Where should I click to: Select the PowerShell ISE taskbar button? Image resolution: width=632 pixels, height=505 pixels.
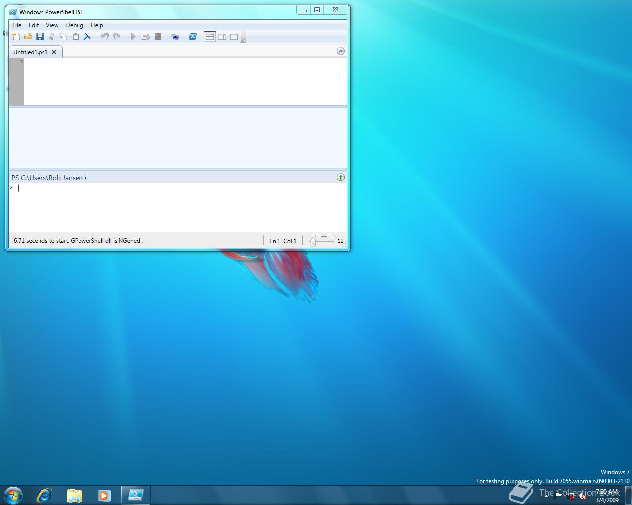click(136, 495)
